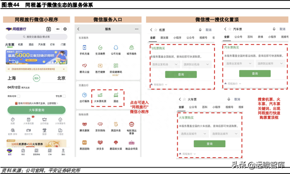Tap 取消 in the 汽车票 search bar
This screenshot has height=174, width=290.
[282, 29]
